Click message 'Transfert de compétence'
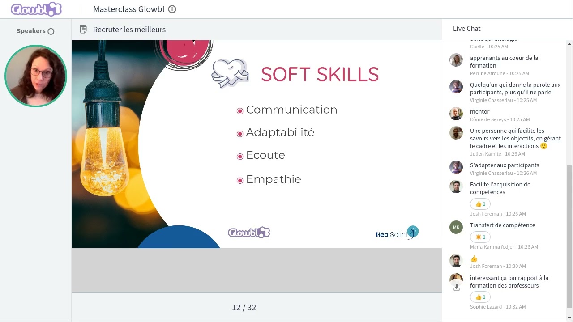Screen dimensions: 573x322 click(502, 225)
